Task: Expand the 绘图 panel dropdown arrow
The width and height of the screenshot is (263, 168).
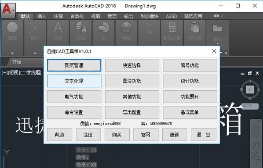Action: (12, 53)
